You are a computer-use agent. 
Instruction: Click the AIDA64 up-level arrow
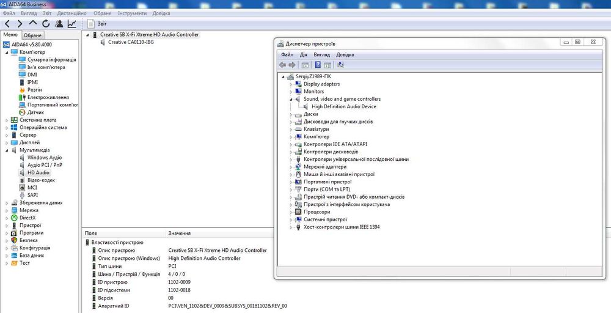click(x=33, y=24)
